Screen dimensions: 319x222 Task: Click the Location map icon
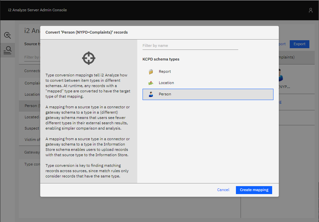point(151,83)
